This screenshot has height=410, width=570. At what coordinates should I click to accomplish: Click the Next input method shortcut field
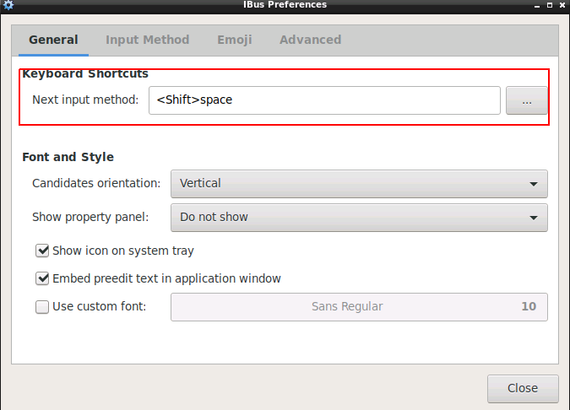point(324,100)
